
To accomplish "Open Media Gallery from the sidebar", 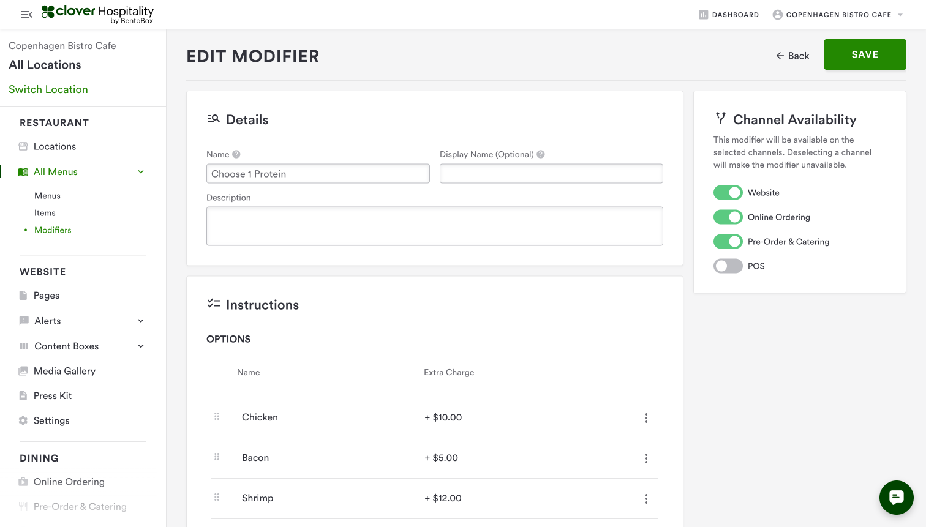I will pos(64,371).
